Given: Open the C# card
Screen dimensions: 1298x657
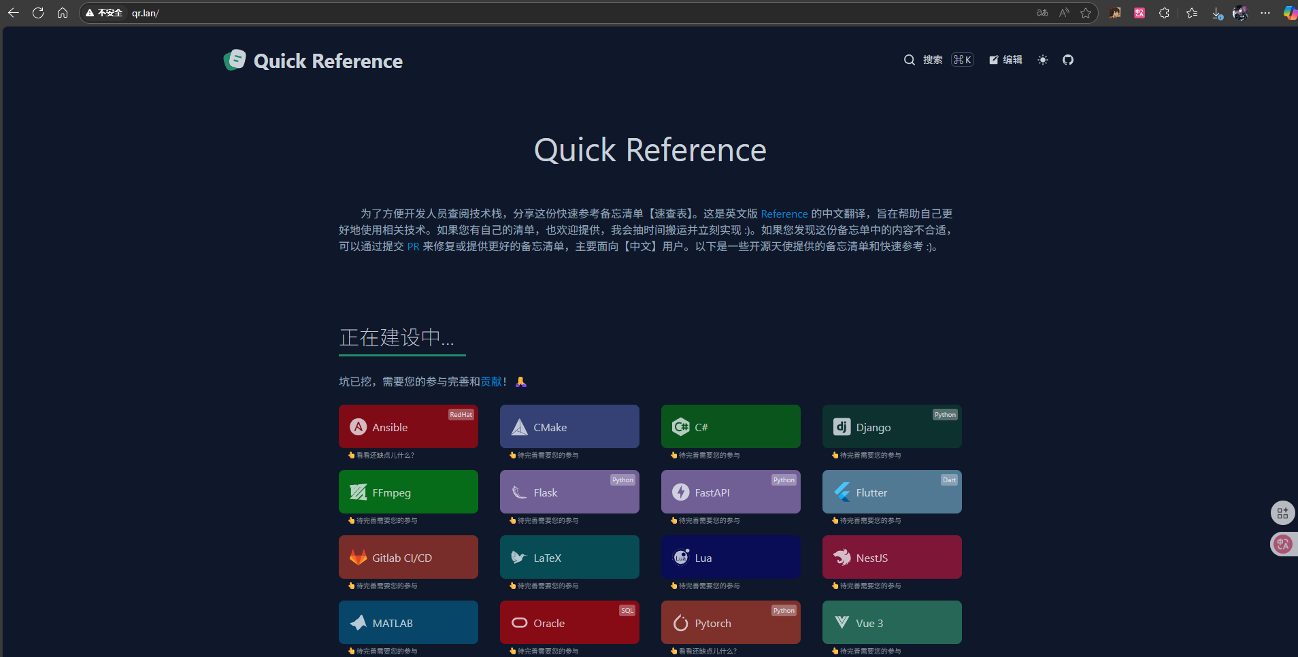Looking at the screenshot, I should tap(731, 426).
